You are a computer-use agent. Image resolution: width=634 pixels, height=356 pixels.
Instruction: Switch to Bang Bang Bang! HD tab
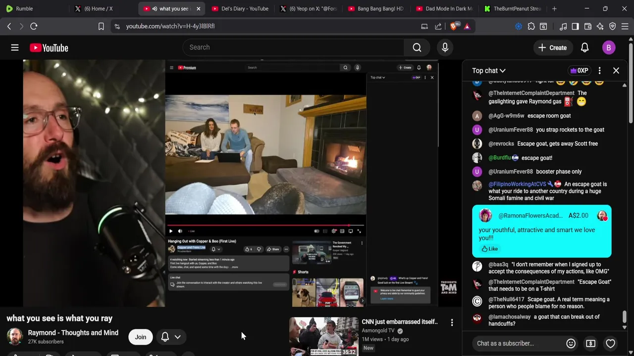pyautogui.click(x=376, y=8)
